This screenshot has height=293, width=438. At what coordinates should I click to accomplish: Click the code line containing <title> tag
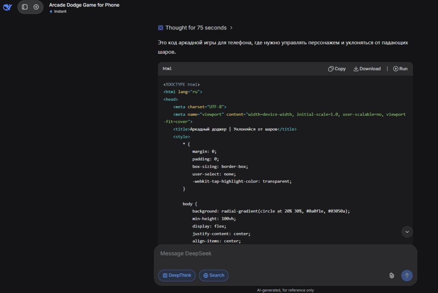(x=235, y=129)
